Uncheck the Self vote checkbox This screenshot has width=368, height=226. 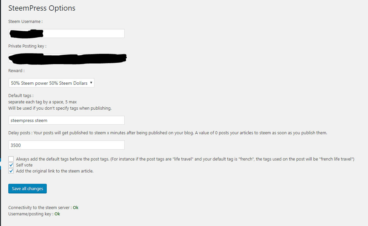(x=11, y=165)
